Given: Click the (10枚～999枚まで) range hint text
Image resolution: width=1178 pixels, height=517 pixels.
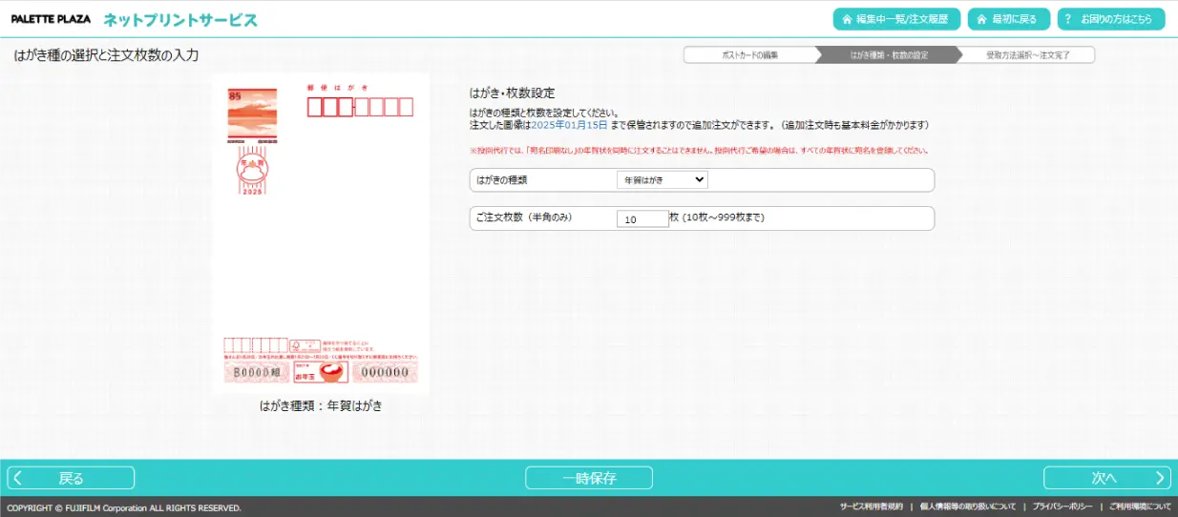Looking at the screenshot, I should [x=724, y=217].
